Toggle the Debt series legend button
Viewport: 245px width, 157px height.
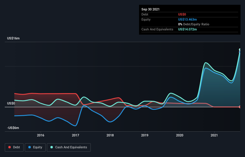[x=14, y=147]
